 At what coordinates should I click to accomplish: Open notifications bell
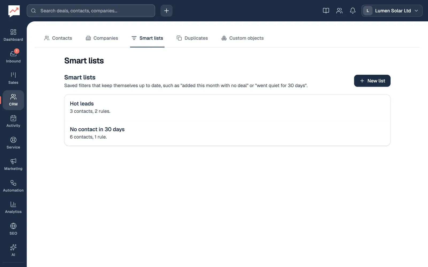click(353, 11)
